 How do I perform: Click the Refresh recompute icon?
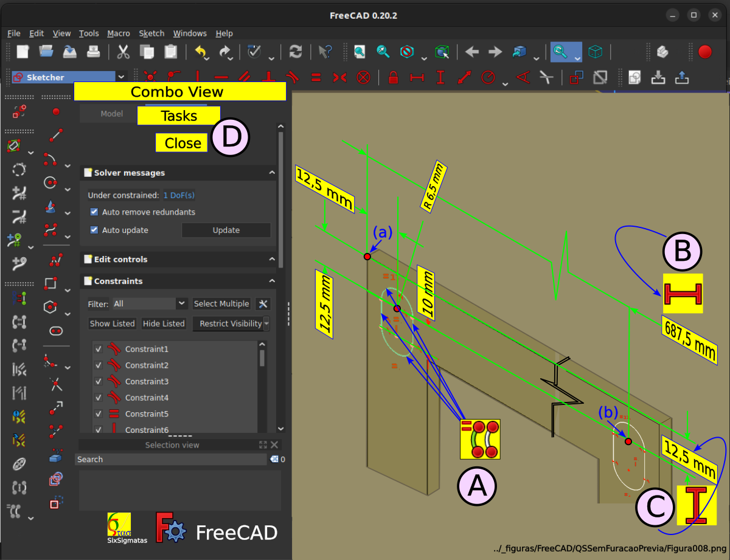coord(296,52)
